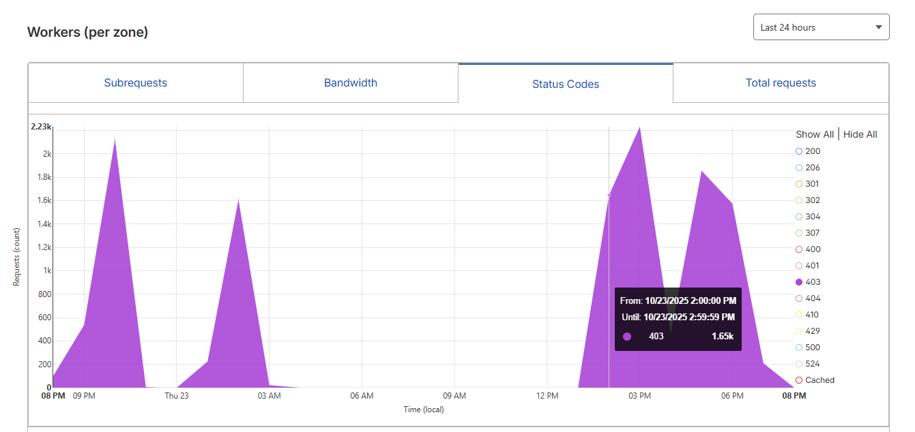This screenshot has width=915, height=432.
Task: Switch to the Total requests tab
Action: 781,82
